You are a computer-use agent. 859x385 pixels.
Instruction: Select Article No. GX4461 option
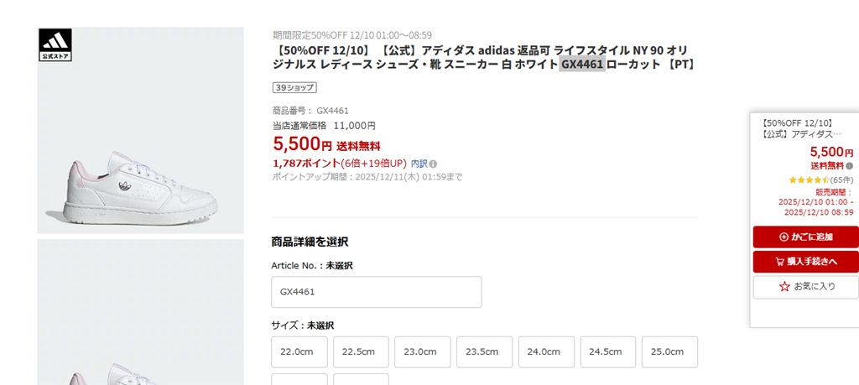click(x=376, y=292)
